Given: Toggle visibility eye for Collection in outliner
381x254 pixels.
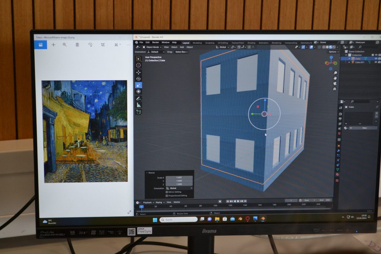Looking at the screenshot, I should click(376, 55).
